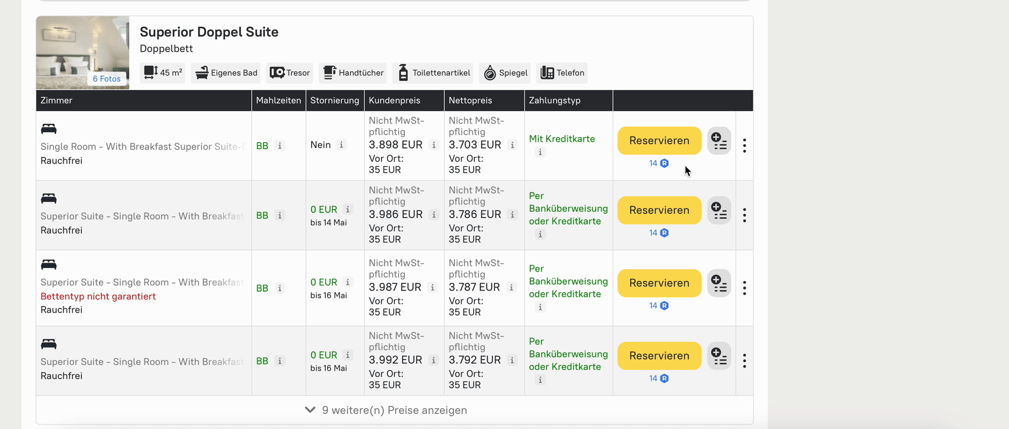Click info icon beside BB in first row

click(x=280, y=146)
